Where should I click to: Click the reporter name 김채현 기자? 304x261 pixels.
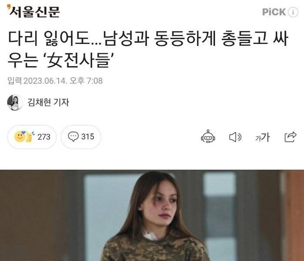[48, 102]
